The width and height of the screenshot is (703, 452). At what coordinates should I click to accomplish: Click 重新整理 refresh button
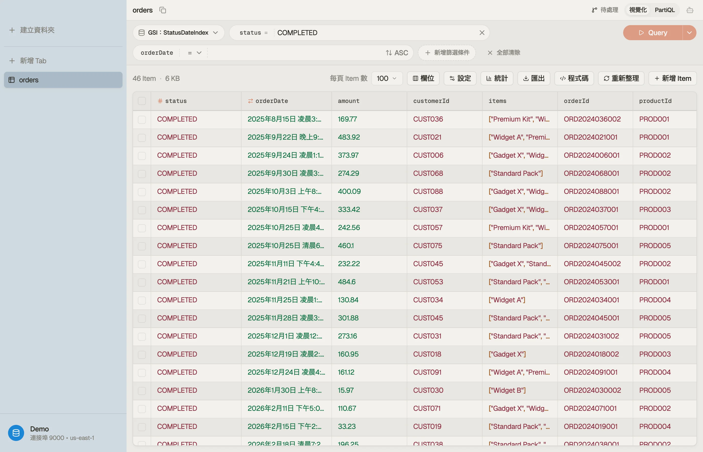[x=621, y=78]
